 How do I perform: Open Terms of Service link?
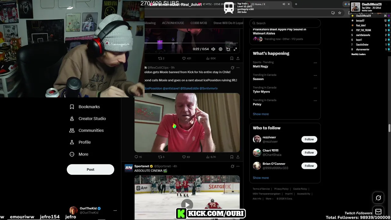coord(261,189)
